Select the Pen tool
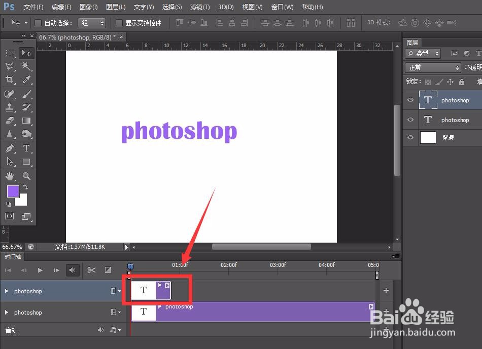 [10, 148]
